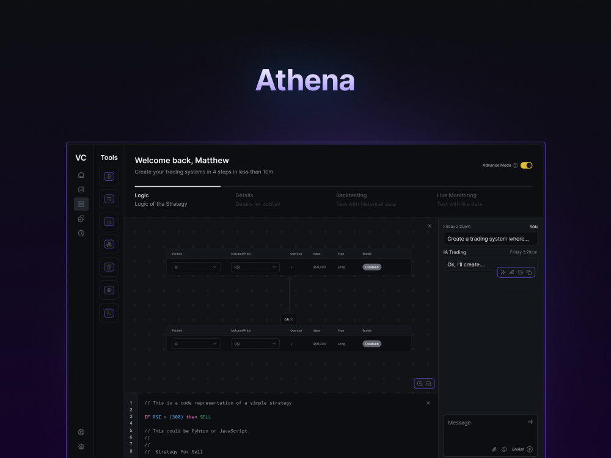The image size is (611, 458).
Task: Select the bar chart tool
Action: 109,222
